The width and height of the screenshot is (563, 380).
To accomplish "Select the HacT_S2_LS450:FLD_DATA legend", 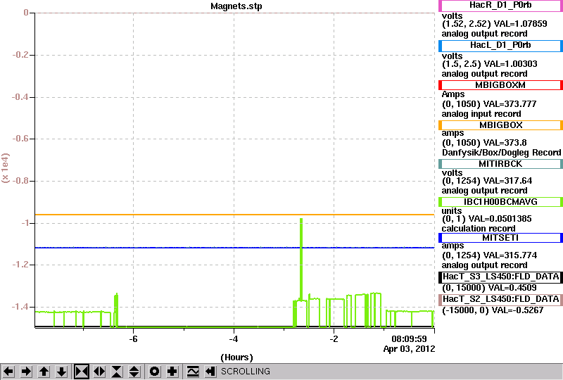I will point(500,300).
